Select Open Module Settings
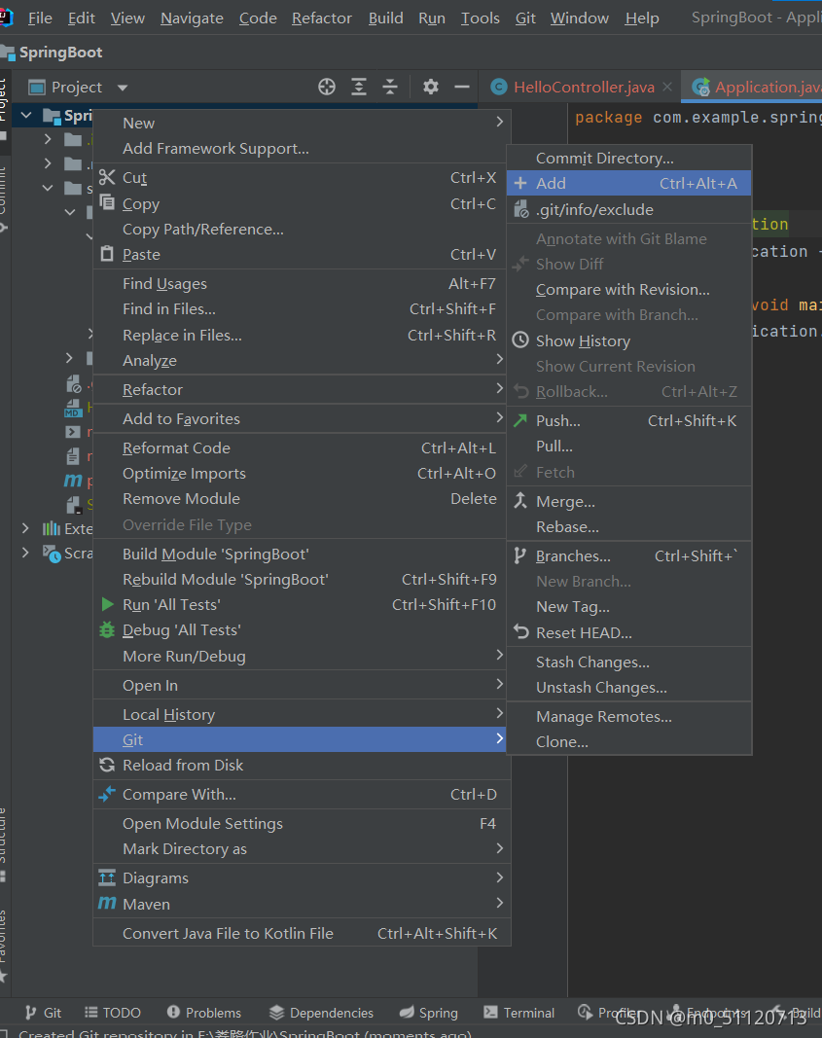Screen dimensions: 822x1038 pyautogui.click(x=302, y=823)
